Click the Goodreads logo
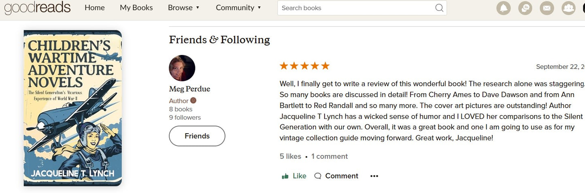This screenshot has height=193, width=585. pos(37,8)
